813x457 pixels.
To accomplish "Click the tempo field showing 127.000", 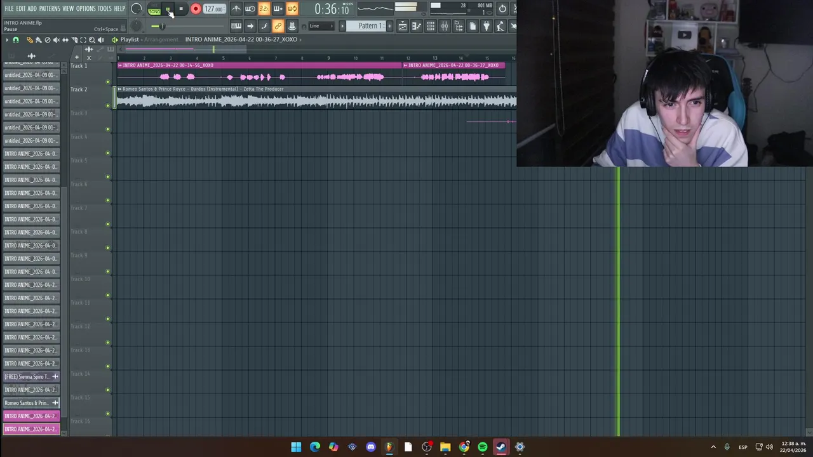I will [215, 9].
